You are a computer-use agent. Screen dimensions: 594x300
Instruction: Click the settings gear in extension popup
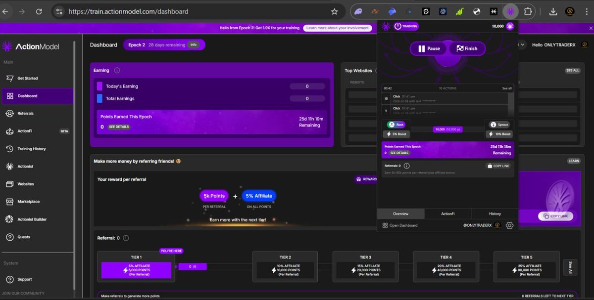click(x=509, y=225)
